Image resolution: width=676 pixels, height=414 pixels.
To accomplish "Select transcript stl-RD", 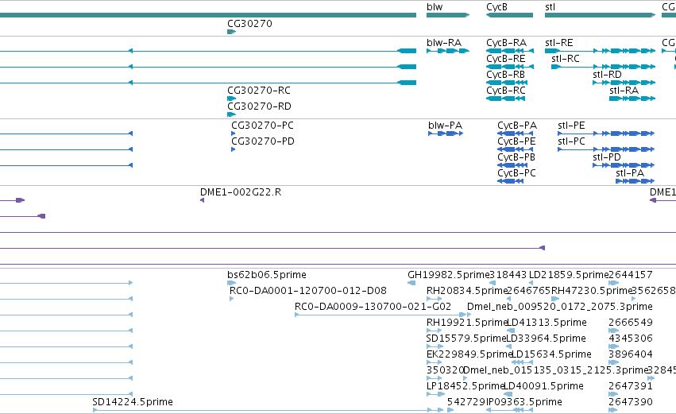I will (624, 83).
